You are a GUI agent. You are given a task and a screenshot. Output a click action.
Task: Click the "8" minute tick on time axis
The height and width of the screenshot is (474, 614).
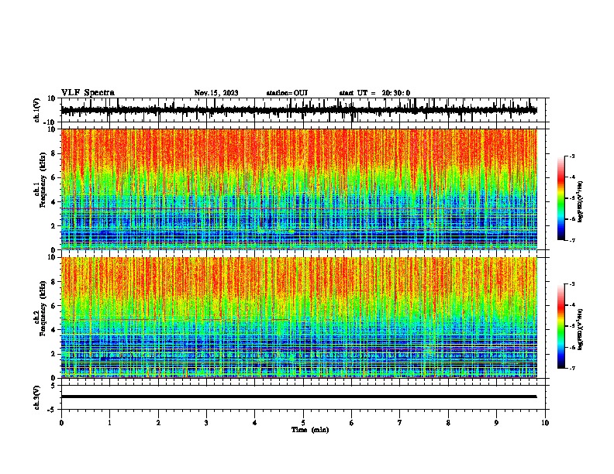(448, 423)
